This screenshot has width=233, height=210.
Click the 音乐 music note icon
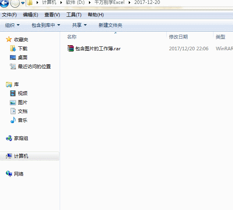coord(13,120)
